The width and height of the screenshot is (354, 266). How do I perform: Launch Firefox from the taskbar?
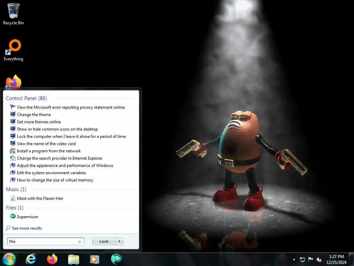[52, 259]
